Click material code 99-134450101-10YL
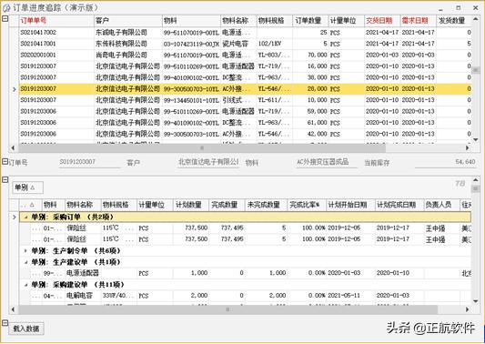 coord(191,100)
